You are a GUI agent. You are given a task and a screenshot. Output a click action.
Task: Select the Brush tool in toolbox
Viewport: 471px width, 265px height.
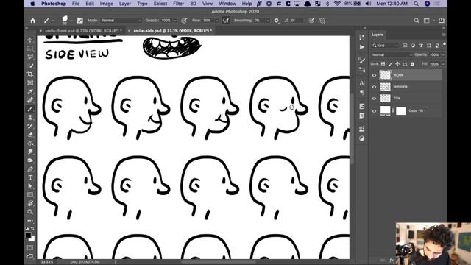coord(30,109)
